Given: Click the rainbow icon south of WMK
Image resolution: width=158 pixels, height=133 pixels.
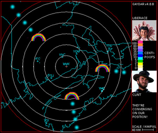Looking at the screenshot, I should (72, 96).
